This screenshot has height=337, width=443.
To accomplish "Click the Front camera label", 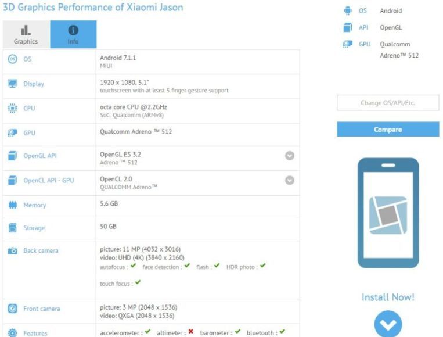I will (42, 309).
